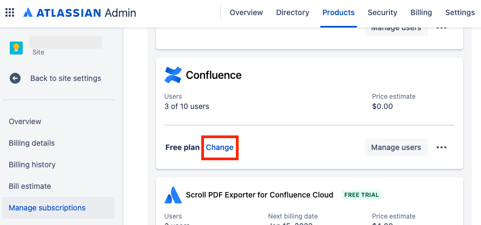Open the Overview tab in top navigation
481x225 pixels.
click(x=246, y=12)
